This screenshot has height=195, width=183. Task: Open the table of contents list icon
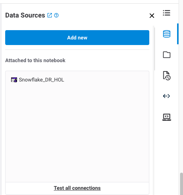[x=167, y=13]
